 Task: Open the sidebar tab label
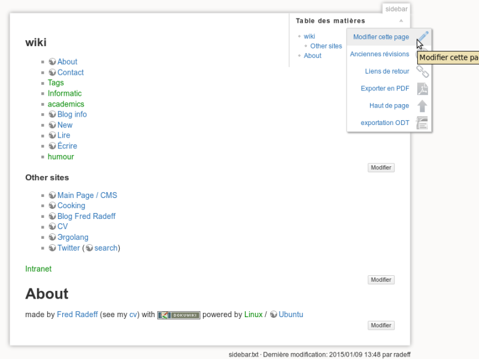point(396,9)
